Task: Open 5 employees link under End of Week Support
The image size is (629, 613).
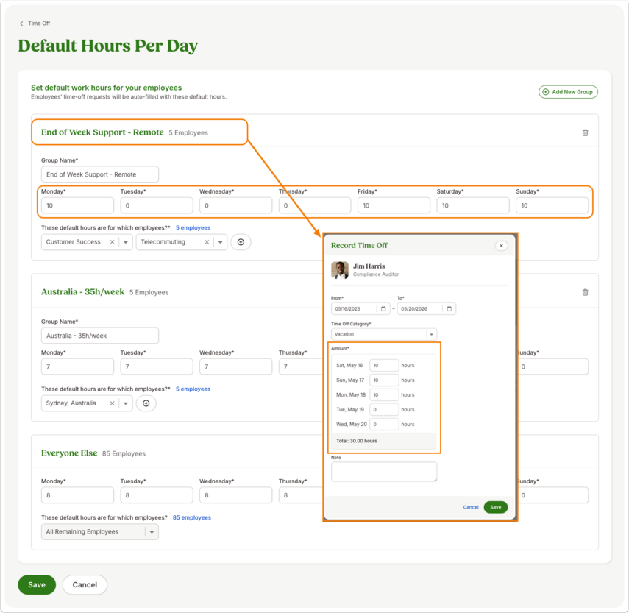Action: coord(193,228)
